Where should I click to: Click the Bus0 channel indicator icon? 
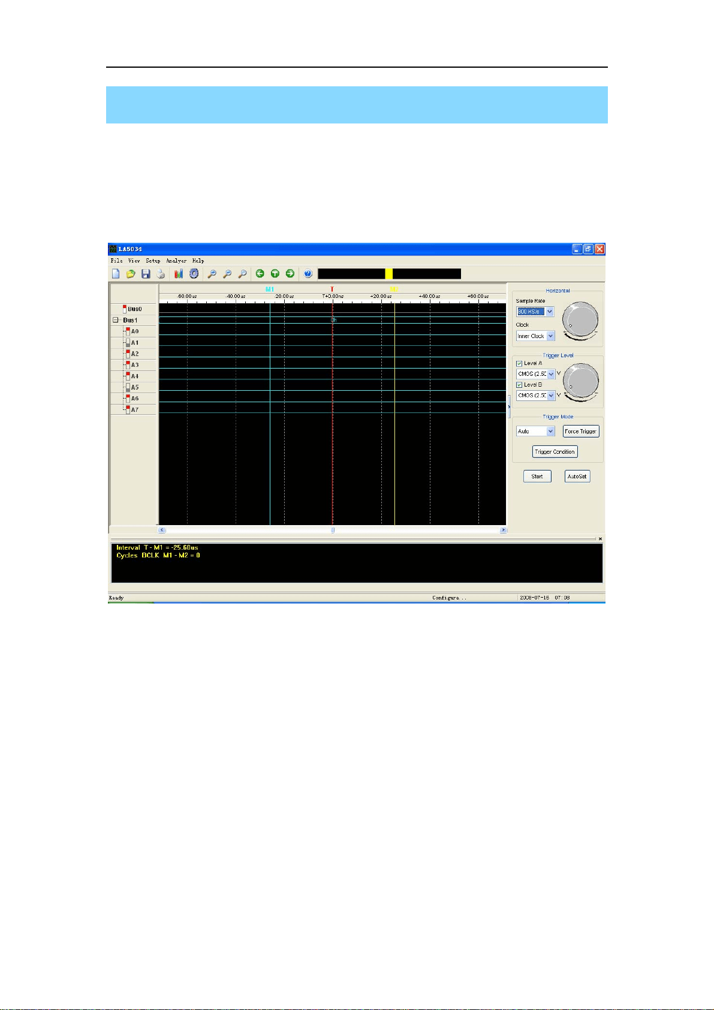pos(125,309)
